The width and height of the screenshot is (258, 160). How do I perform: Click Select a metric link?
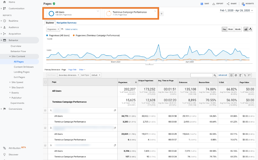pyautogui.click(x=72, y=29)
